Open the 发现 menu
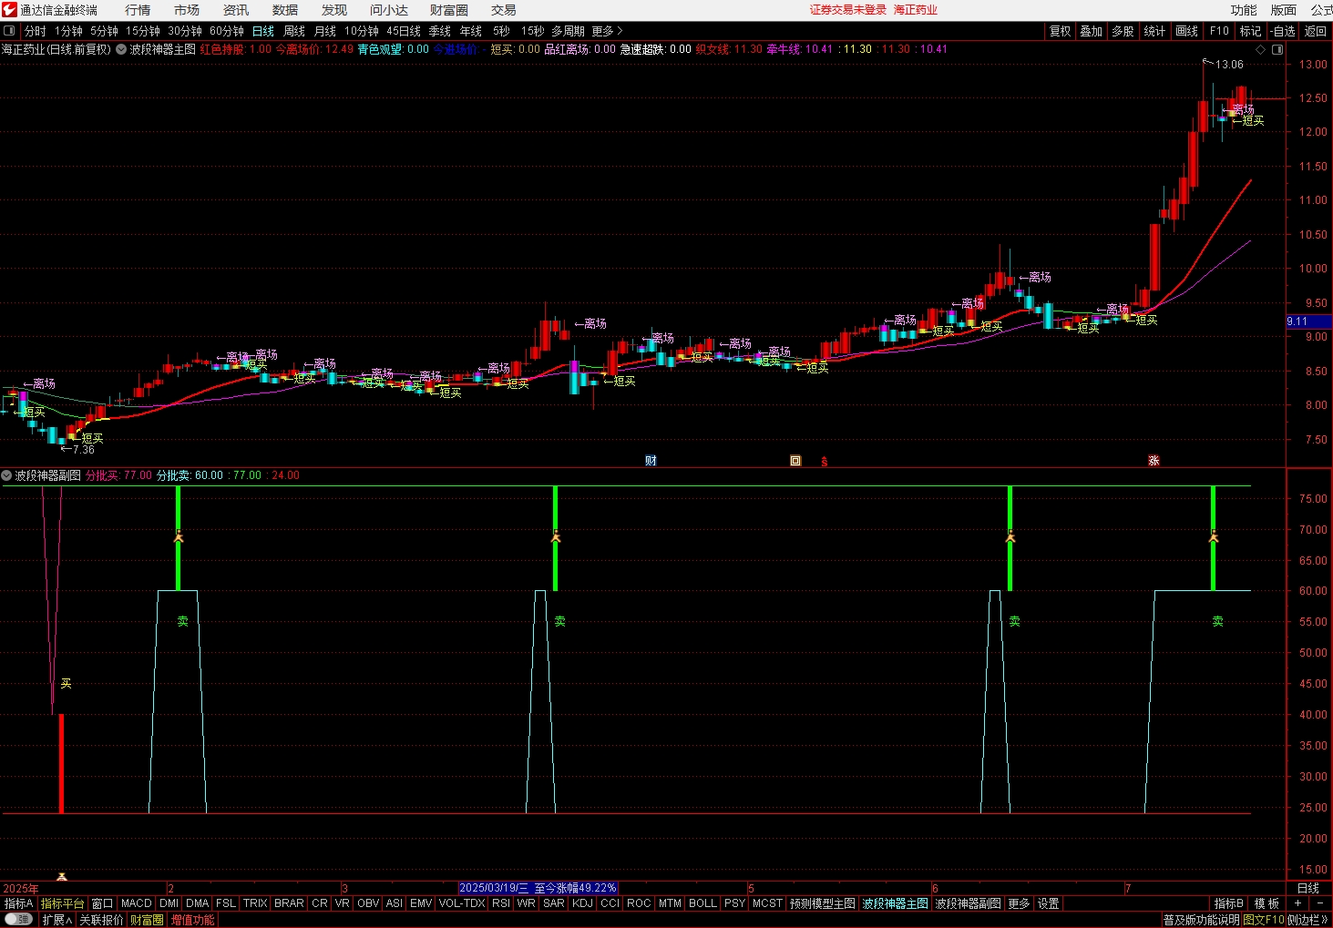This screenshot has height=928, width=1333. [334, 10]
